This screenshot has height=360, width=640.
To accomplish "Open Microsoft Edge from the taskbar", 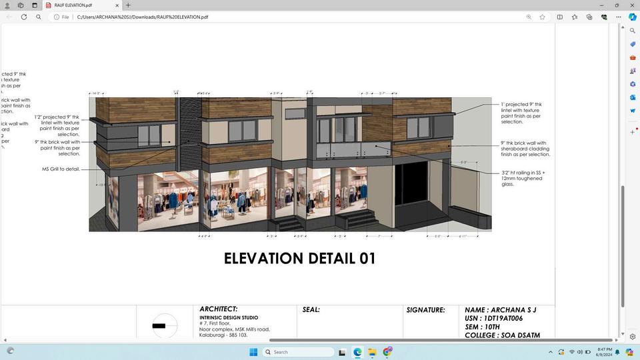I will coord(357,352).
